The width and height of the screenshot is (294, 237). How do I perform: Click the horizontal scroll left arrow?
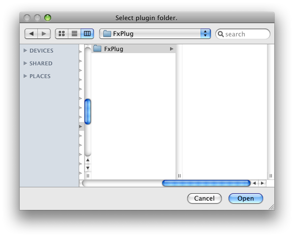click(x=255, y=183)
